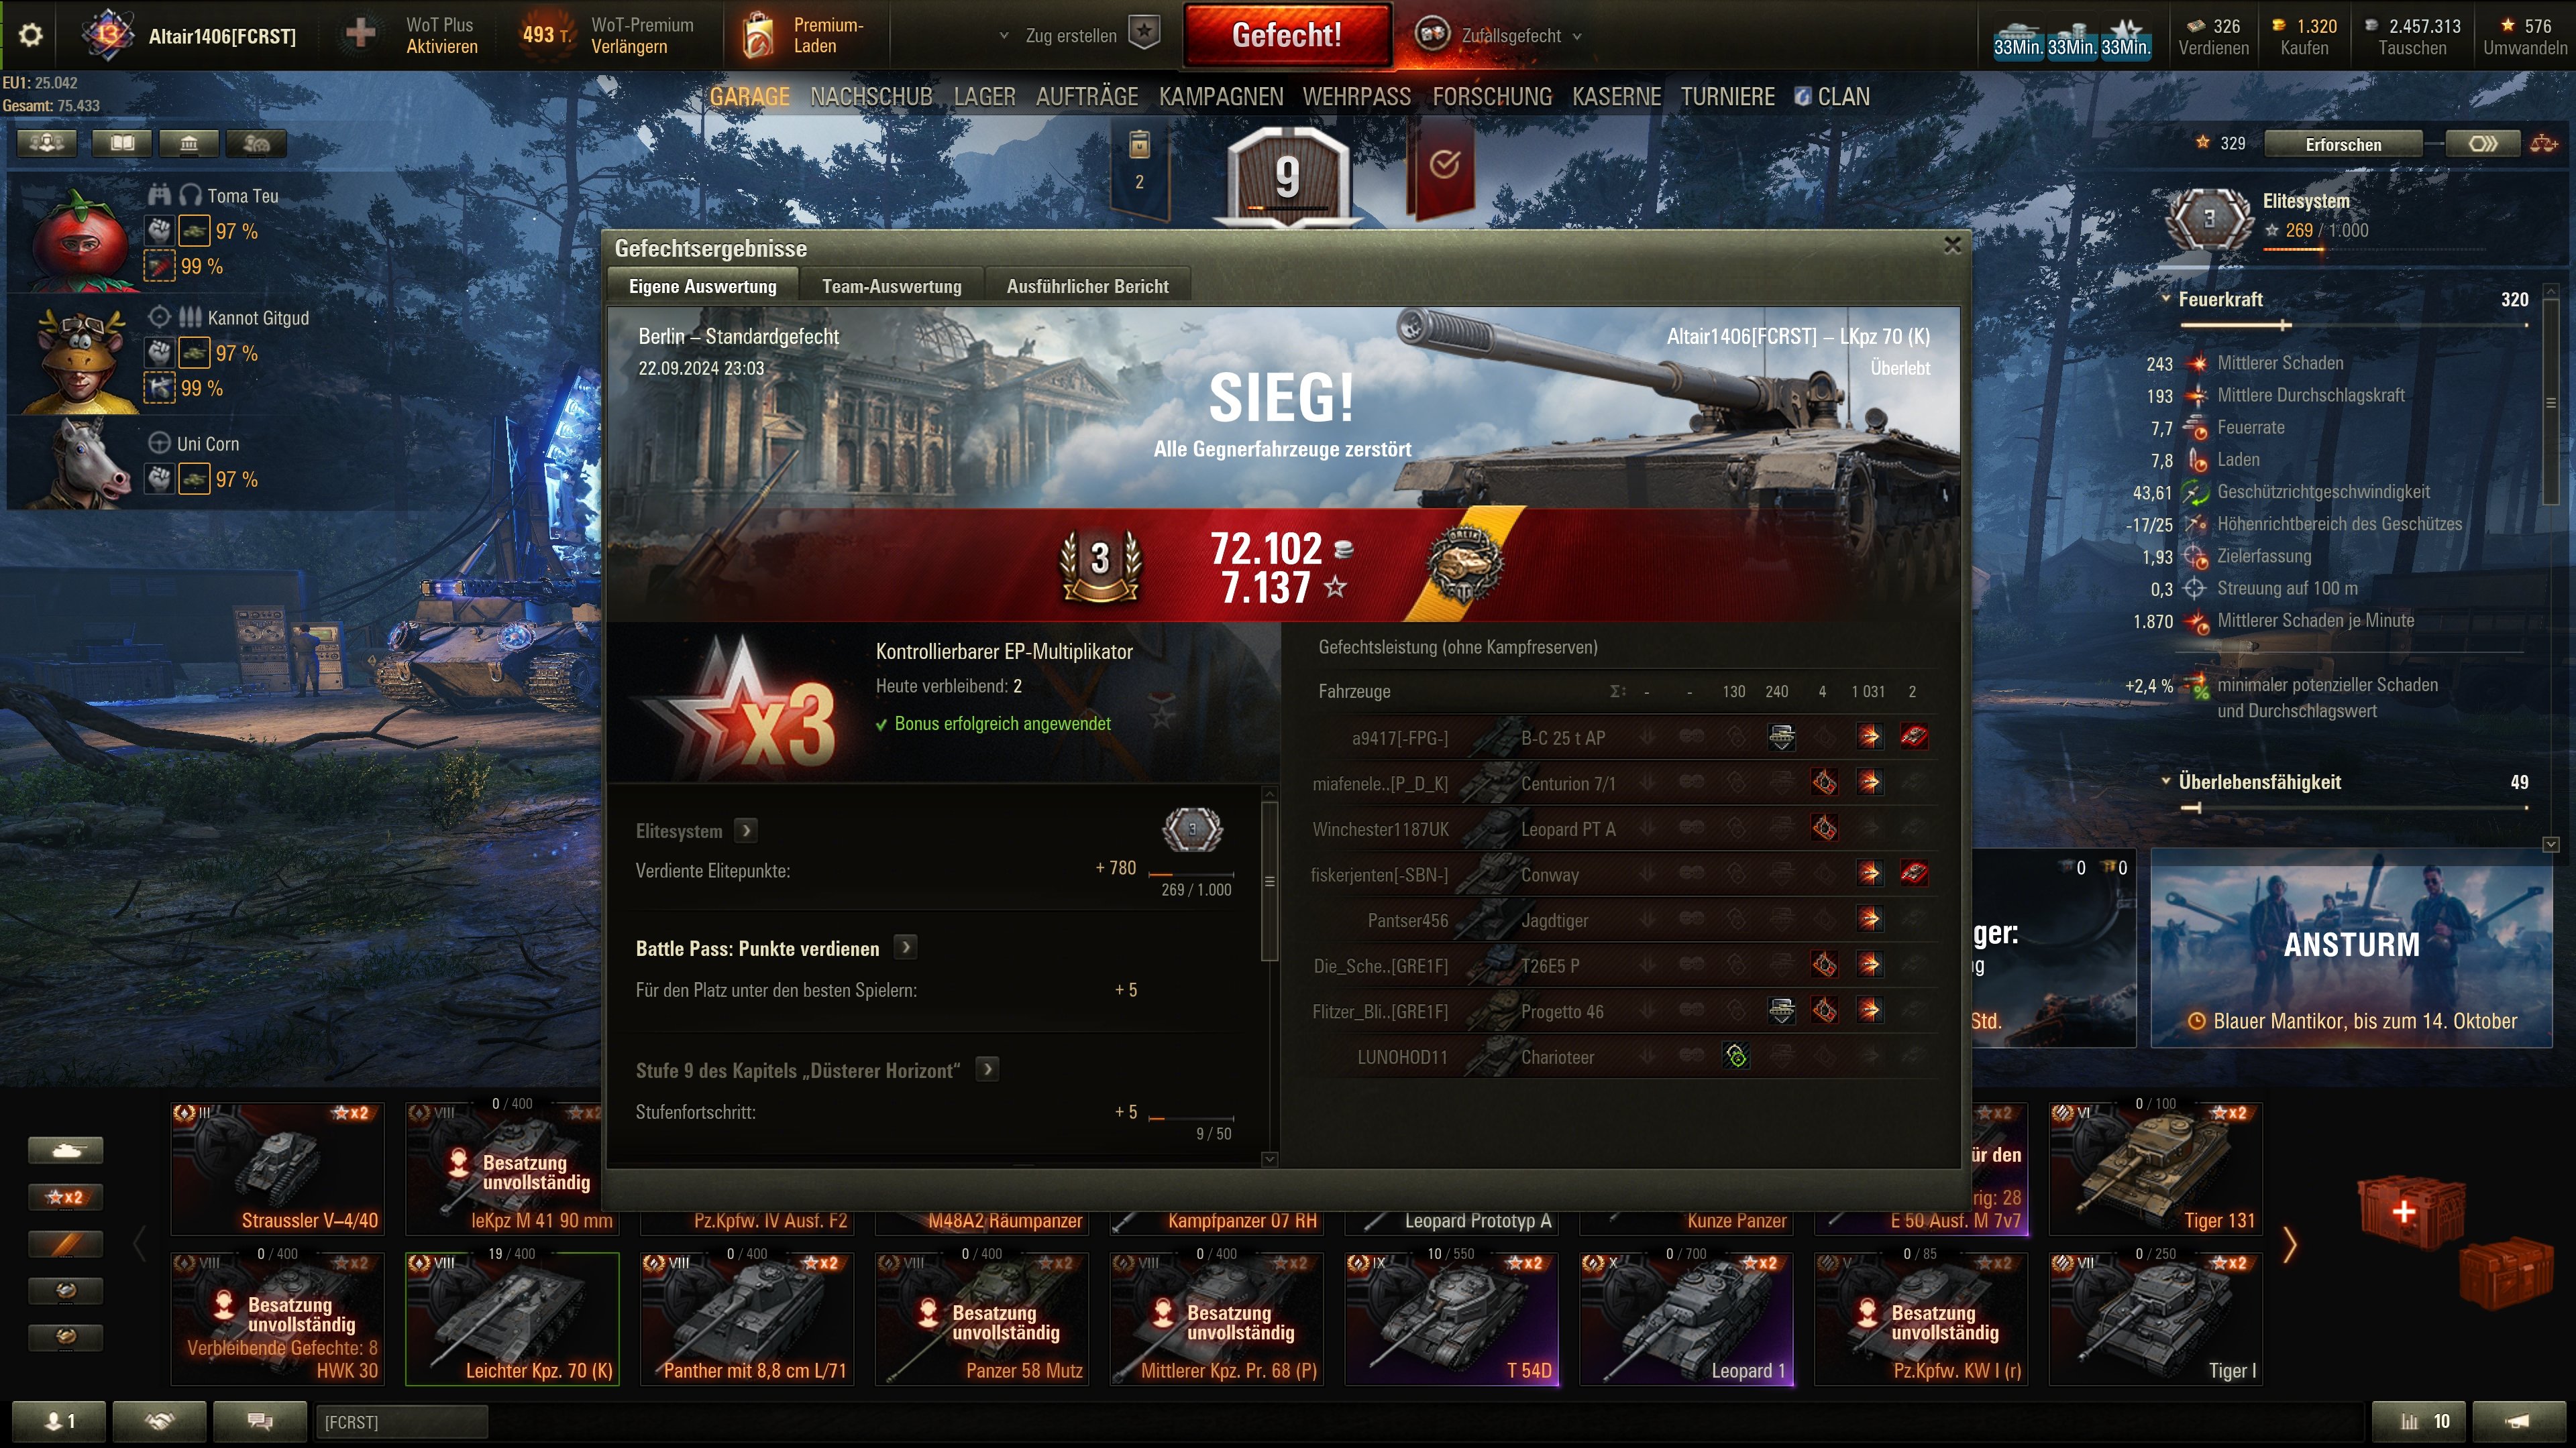Viewport: 2576px width, 1448px height.
Task: Click the Elitesystem level 3 emblem
Action: pyautogui.click(x=2208, y=218)
